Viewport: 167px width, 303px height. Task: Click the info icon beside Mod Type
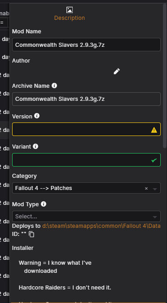(44, 204)
